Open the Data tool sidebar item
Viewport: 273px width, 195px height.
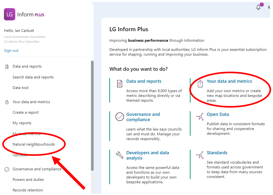coord(21,88)
